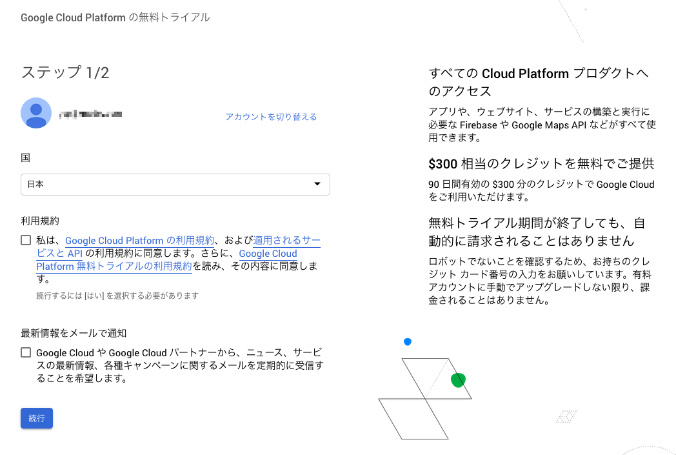This screenshot has width=676, height=455.
Task: Click 最新情報をメールで通知 label
Action: coord(74,334)
